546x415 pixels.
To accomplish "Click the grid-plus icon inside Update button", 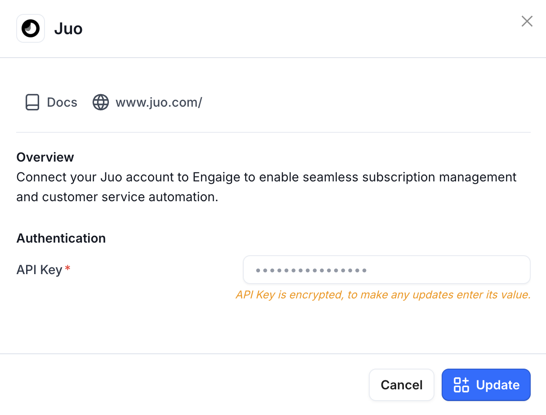I will [x=461, y=385].
